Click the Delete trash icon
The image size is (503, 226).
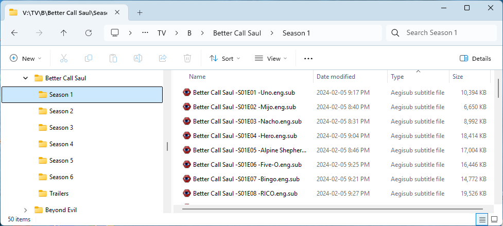(187, 58)
